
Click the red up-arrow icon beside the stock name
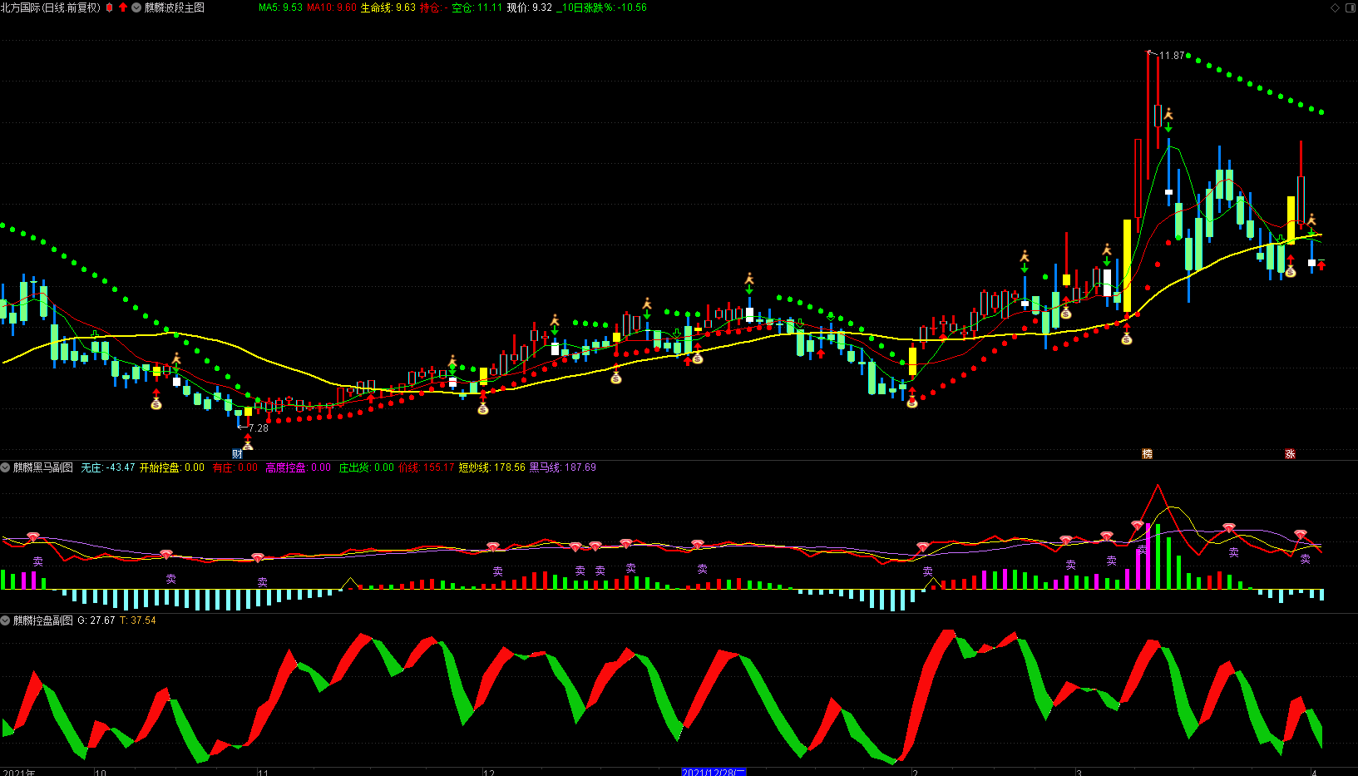pos(123,7)
